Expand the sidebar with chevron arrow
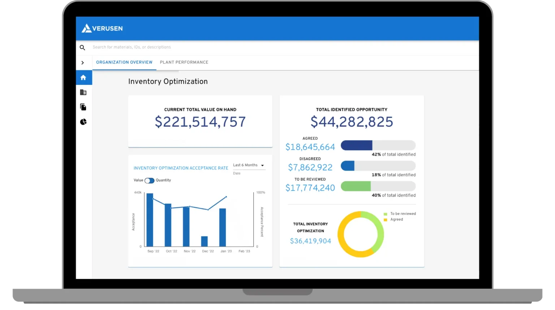Image resolution: width=555 pixels, height=310 pixels. pyautogui.click(x=83, y=63)
